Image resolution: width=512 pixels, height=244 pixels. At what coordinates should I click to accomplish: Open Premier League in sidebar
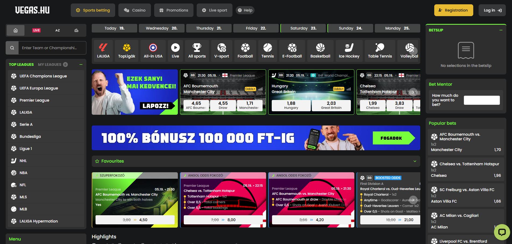(x=46, y=100)
